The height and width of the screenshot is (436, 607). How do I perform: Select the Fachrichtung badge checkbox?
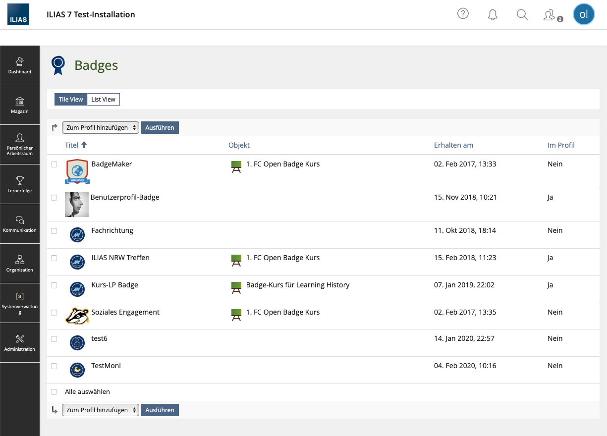click(x=54, y=231)
